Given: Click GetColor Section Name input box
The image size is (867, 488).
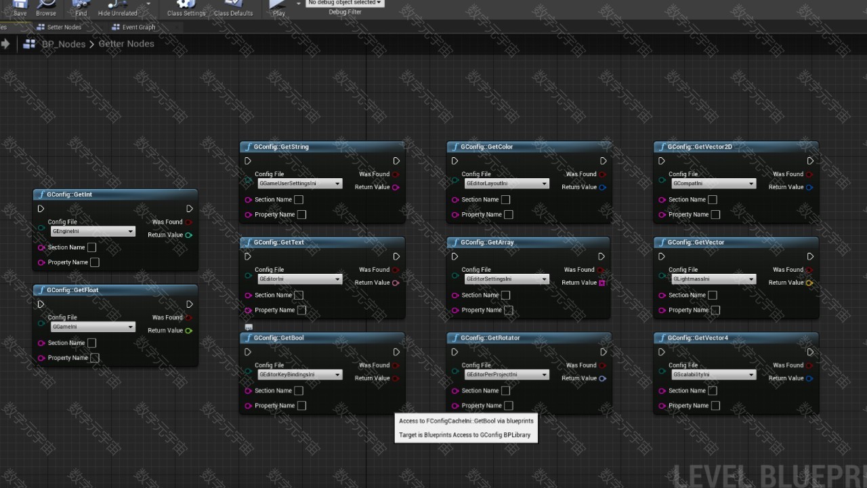Looking at the screenshot, I should [x=505, y=200].
